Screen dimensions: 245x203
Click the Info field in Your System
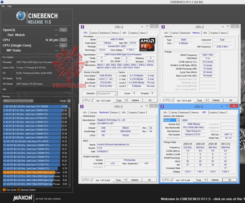click(43, 89)
